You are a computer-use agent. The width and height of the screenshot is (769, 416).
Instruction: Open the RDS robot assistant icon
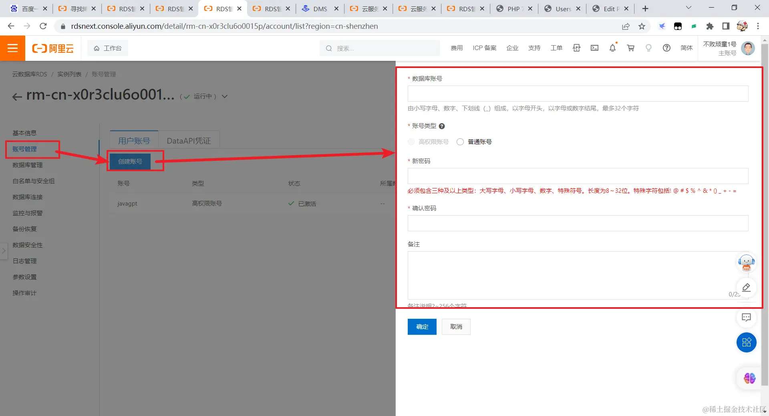(747, 263)
